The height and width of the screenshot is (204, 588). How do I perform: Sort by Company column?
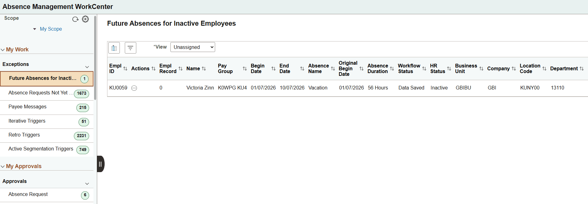[x=514, y=69]
